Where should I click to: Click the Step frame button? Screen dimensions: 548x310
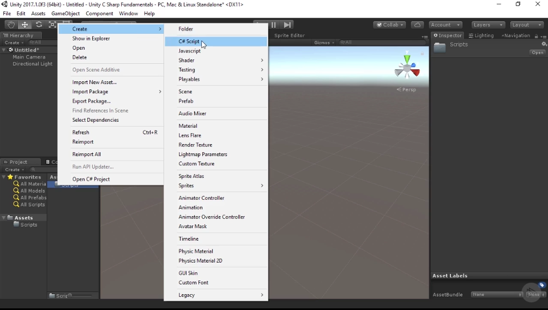287,25
